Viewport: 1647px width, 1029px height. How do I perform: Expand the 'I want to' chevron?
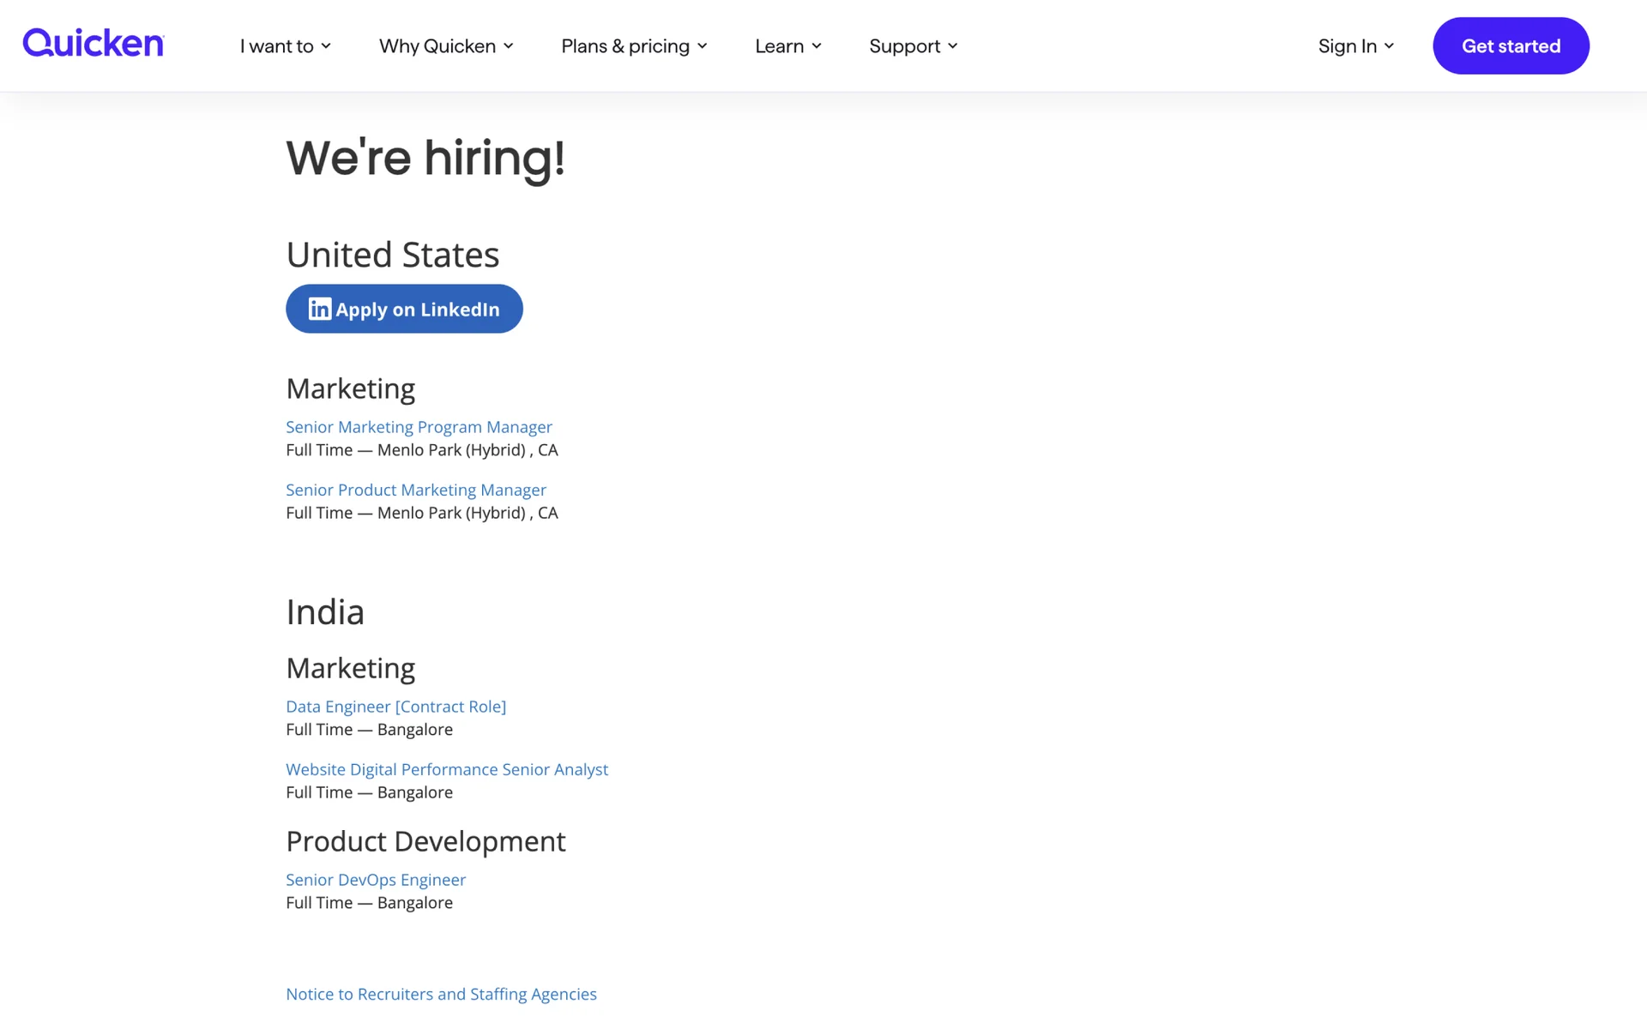point(326,46)
